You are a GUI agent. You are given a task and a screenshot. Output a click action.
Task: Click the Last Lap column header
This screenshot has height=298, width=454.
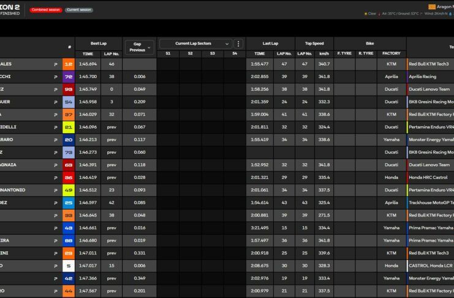coord(270,44)
